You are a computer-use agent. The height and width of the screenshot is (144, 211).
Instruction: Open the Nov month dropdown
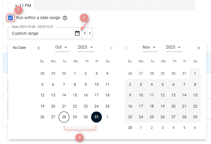pyautogui.click(x=149, y=48)
